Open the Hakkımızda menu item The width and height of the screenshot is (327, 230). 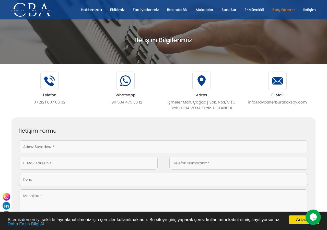pos(91,10)
